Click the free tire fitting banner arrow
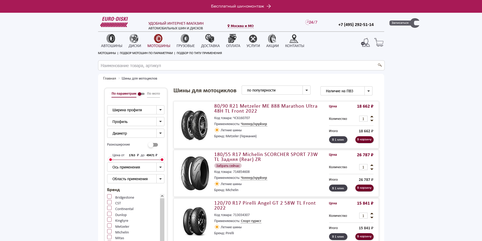The height and width of the screenshot is (241, 482). point(269,6)
